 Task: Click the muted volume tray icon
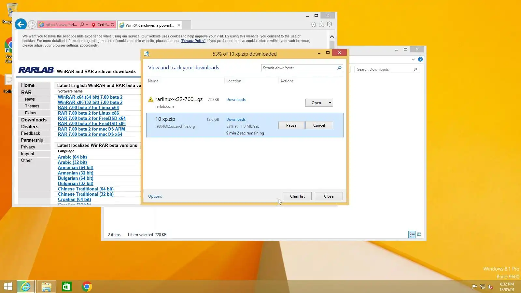pos(490,287)
